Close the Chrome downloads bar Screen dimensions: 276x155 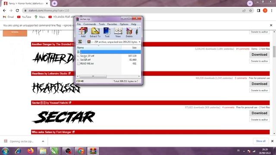pyautogui.click(x=272, y=141)
